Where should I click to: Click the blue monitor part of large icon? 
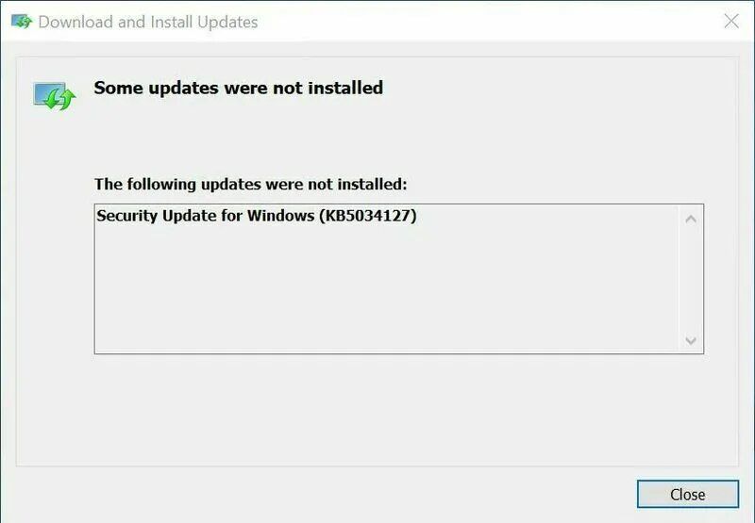(x=47, y=91)
